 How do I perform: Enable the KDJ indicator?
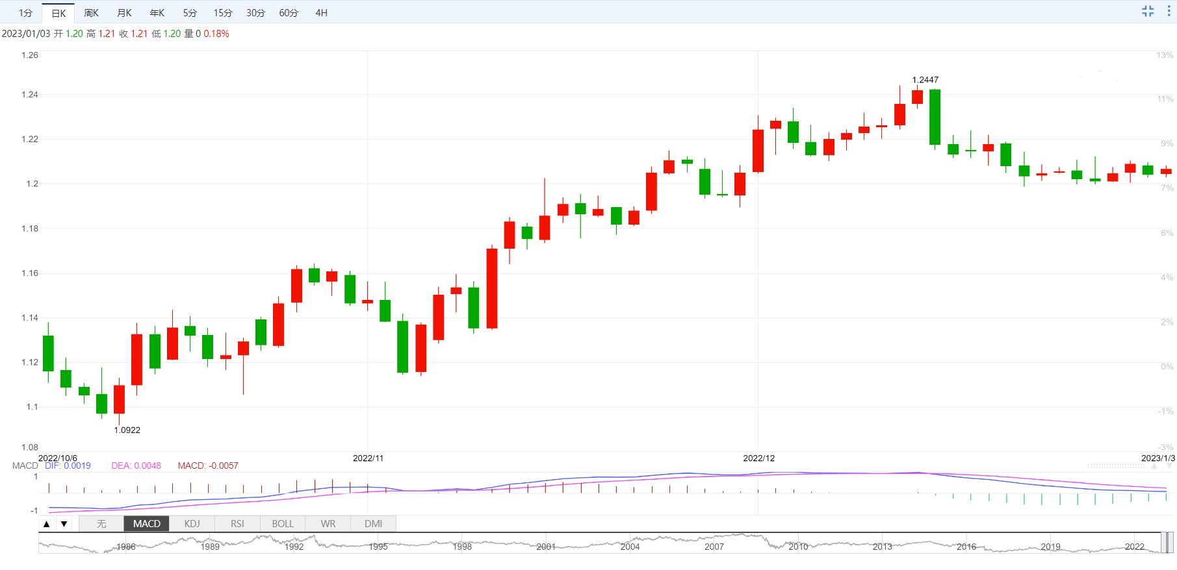tap(192, 524)
